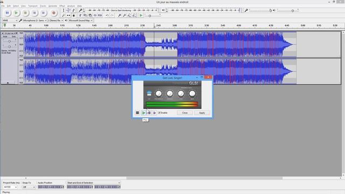345x194 pixels.
Task: Zoom in on the timeline
Action: pos(120,16)
